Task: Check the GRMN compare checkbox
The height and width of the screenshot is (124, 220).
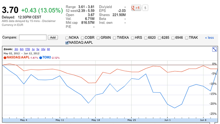Action: [x=98, y=38]
